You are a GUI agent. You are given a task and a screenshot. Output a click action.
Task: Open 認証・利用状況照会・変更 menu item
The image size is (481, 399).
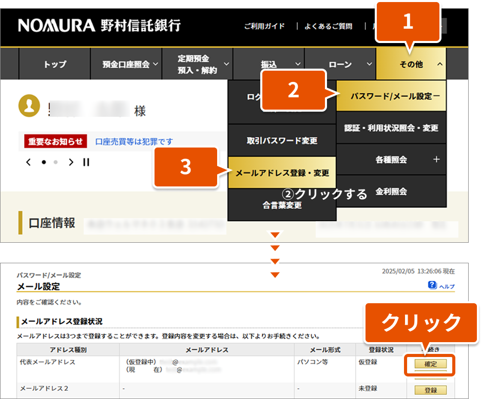coord(391,128)
